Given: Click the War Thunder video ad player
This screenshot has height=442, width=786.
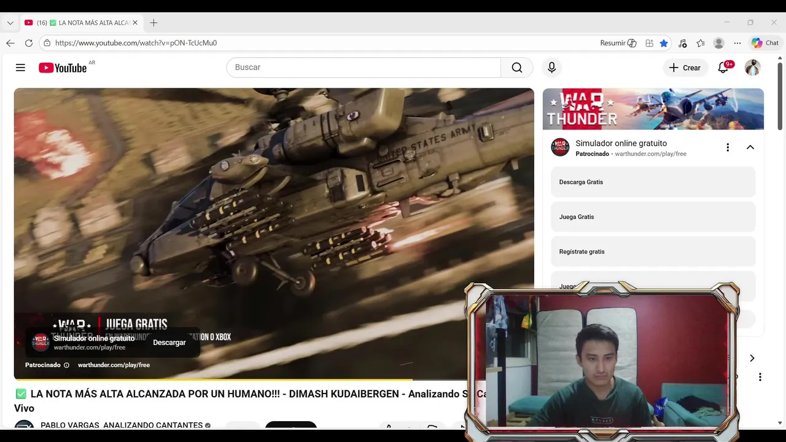Looking at the screenshot, I should click(274, 233).
